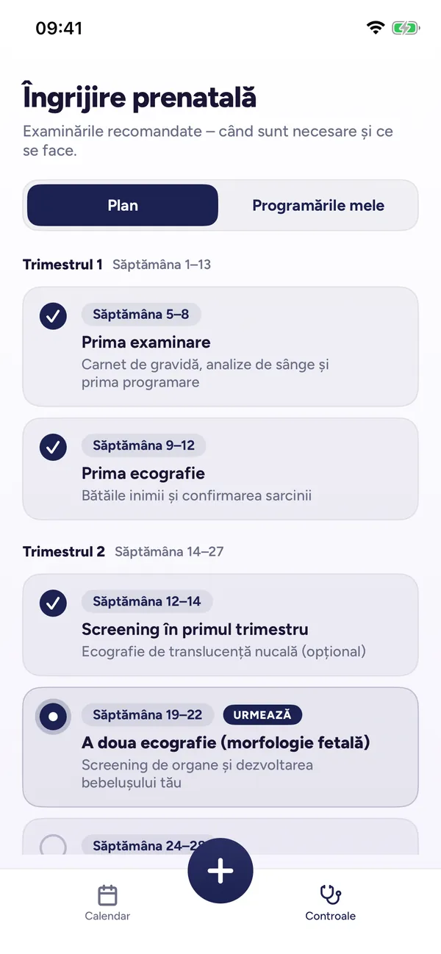This screenshot has width=441, height=954.
Task: Tap the stethoscope Controale icon
Action: tap(330, 895)
